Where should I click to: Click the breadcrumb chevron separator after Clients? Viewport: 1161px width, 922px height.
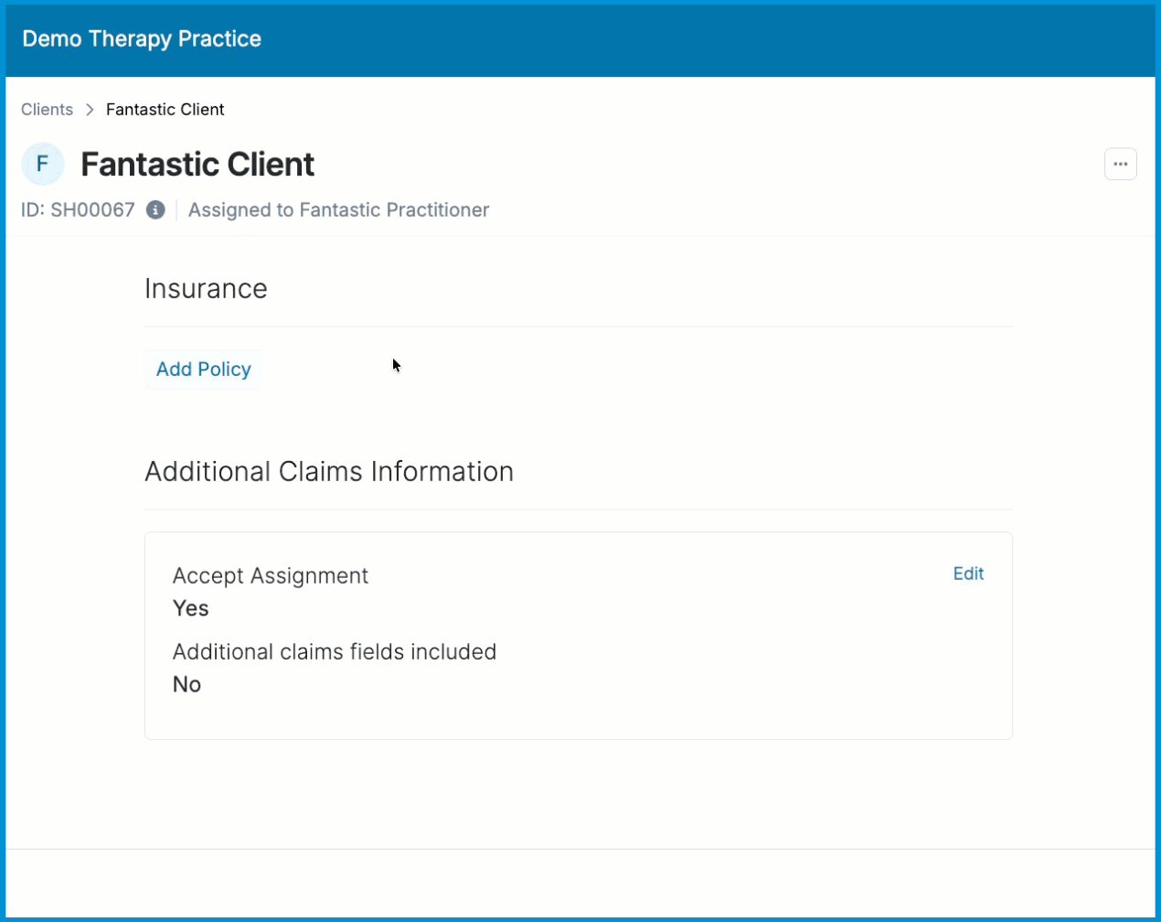[90, 109]
